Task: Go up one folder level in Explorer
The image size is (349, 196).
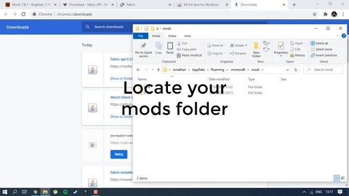Action: point(158,70)
